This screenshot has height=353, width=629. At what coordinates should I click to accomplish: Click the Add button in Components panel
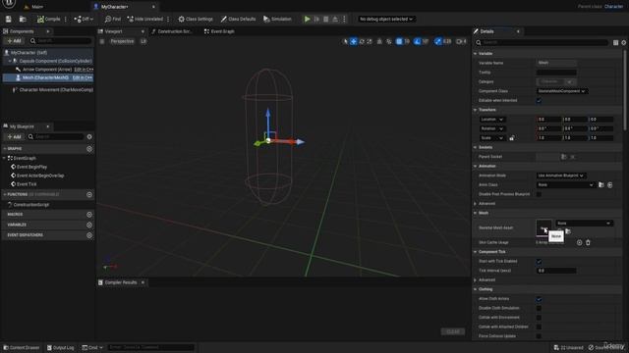click(x=14, y=41)
